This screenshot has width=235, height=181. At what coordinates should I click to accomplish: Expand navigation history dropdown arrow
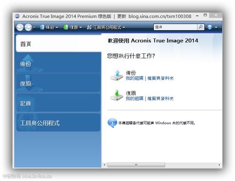(34, 27)
